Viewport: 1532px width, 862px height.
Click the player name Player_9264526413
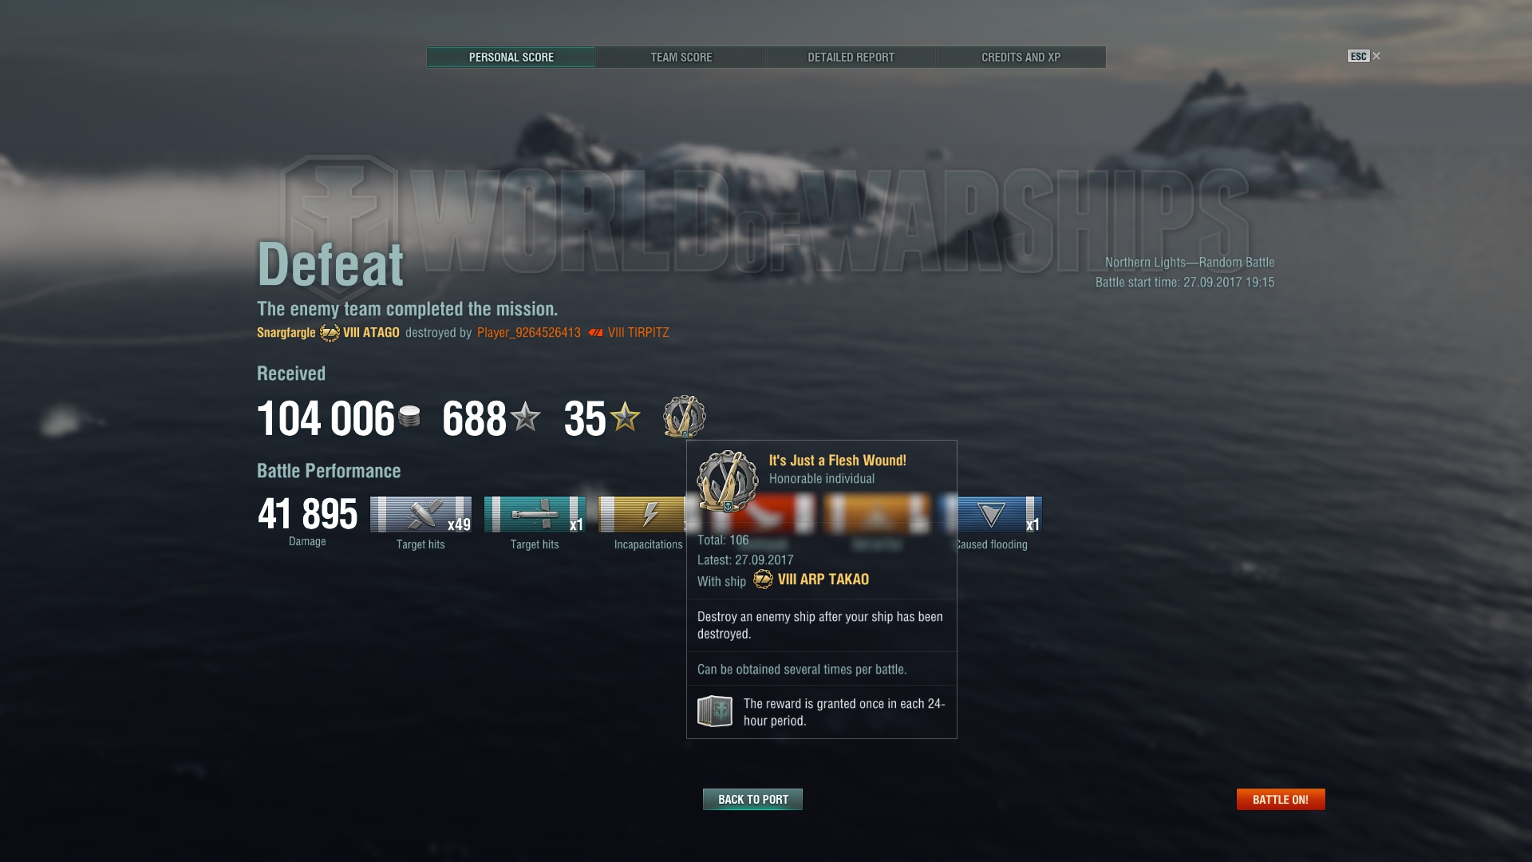(x=529, y=333)
